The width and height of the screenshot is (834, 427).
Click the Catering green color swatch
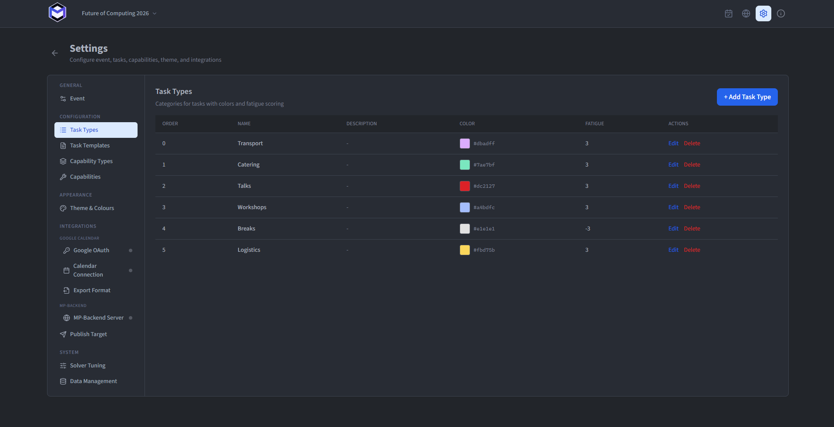465,165
